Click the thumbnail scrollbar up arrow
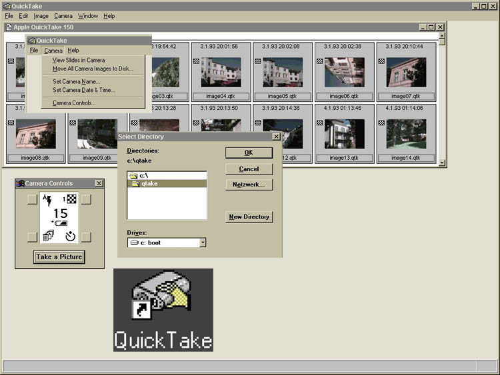Image resolution: width=500 pixels, height=375 pixels. point(442,36)
